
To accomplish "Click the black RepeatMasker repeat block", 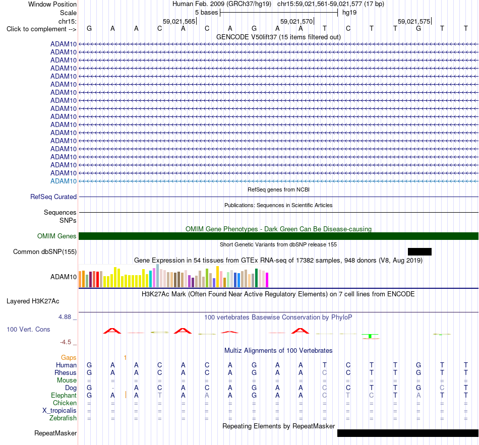I will [x=408, y=433].
